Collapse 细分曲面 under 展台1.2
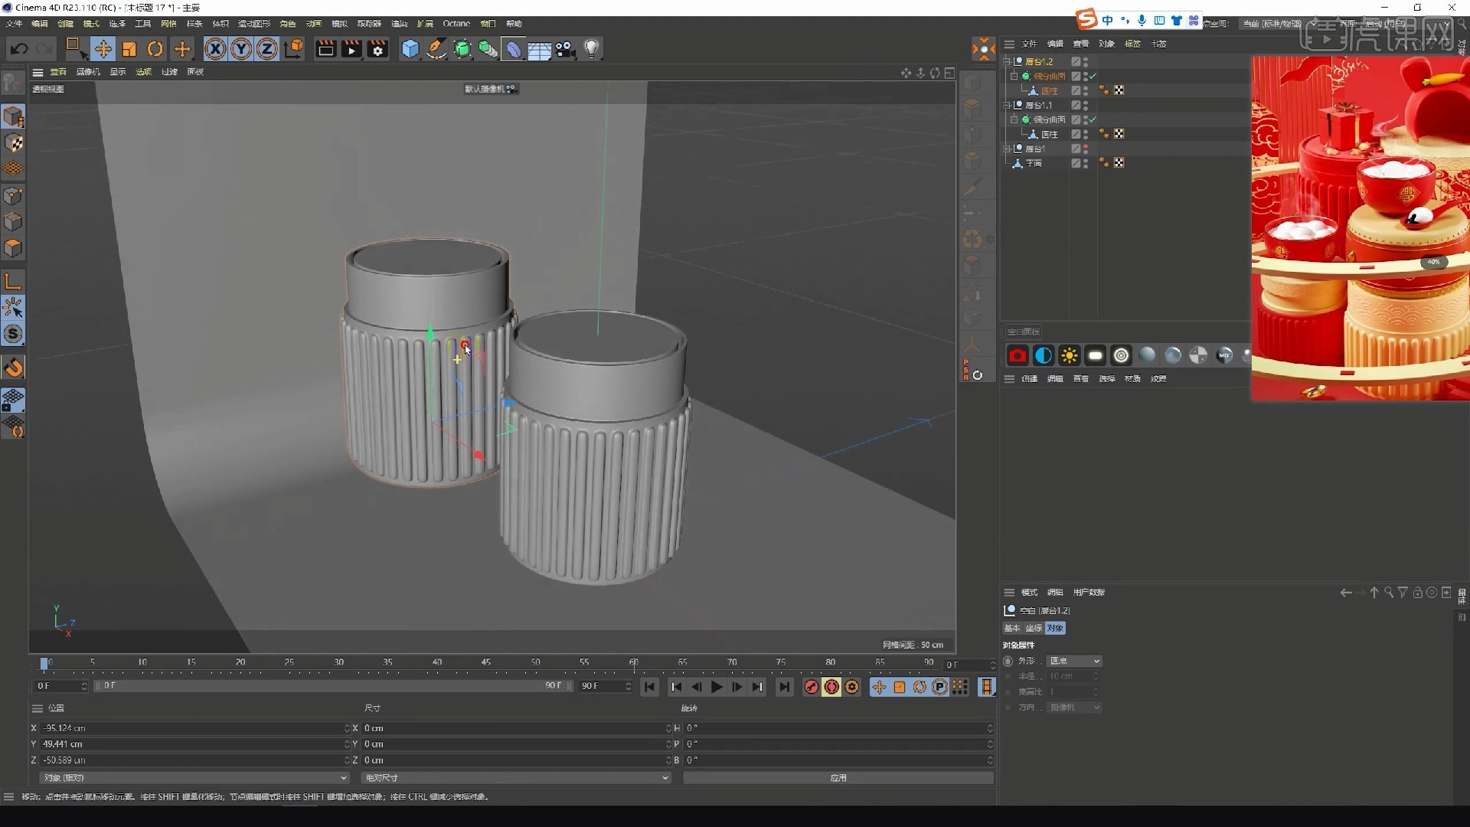This screenshot has width=1470, height=827. coord(1014,76)
